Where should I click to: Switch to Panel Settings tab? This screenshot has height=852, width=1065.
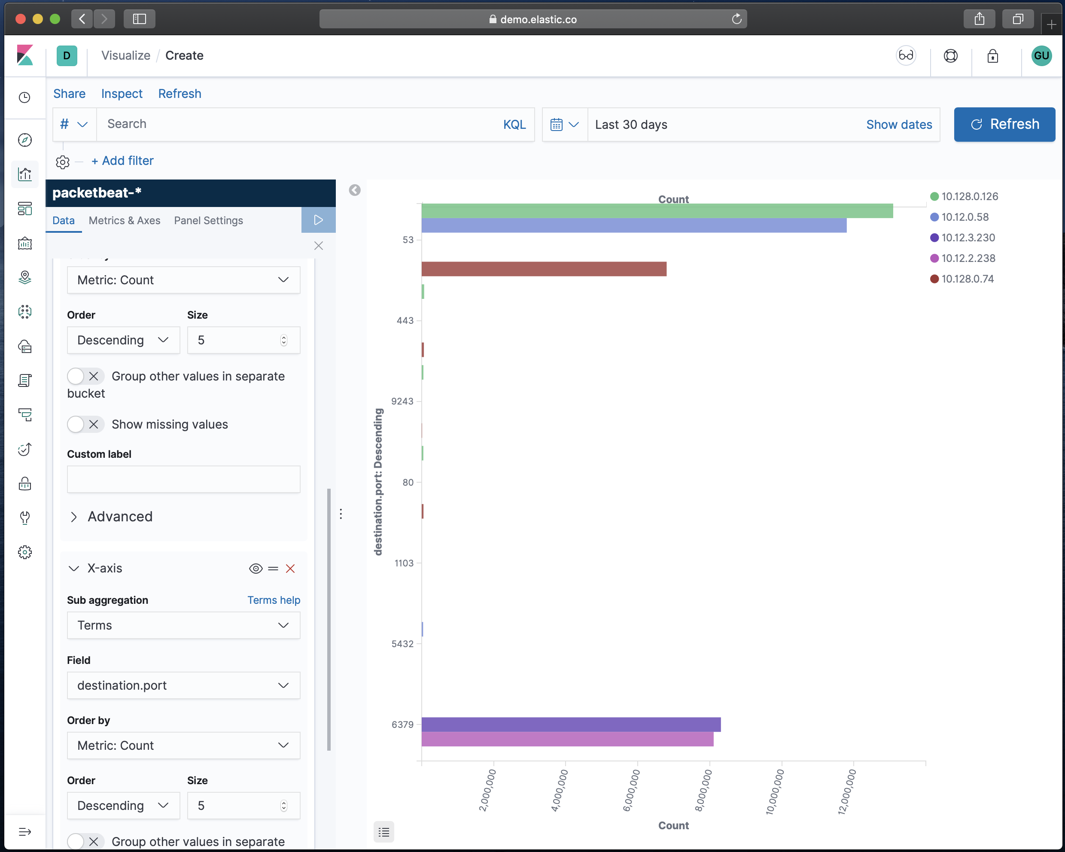[208, 220]
